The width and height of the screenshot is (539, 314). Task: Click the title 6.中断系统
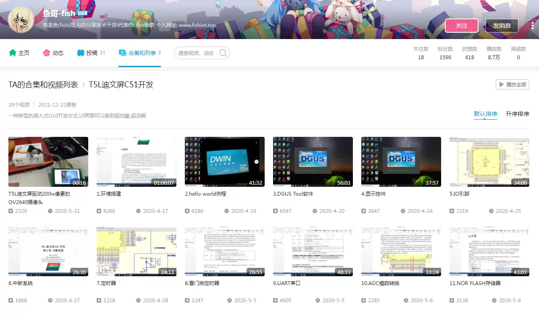point(21,283)
